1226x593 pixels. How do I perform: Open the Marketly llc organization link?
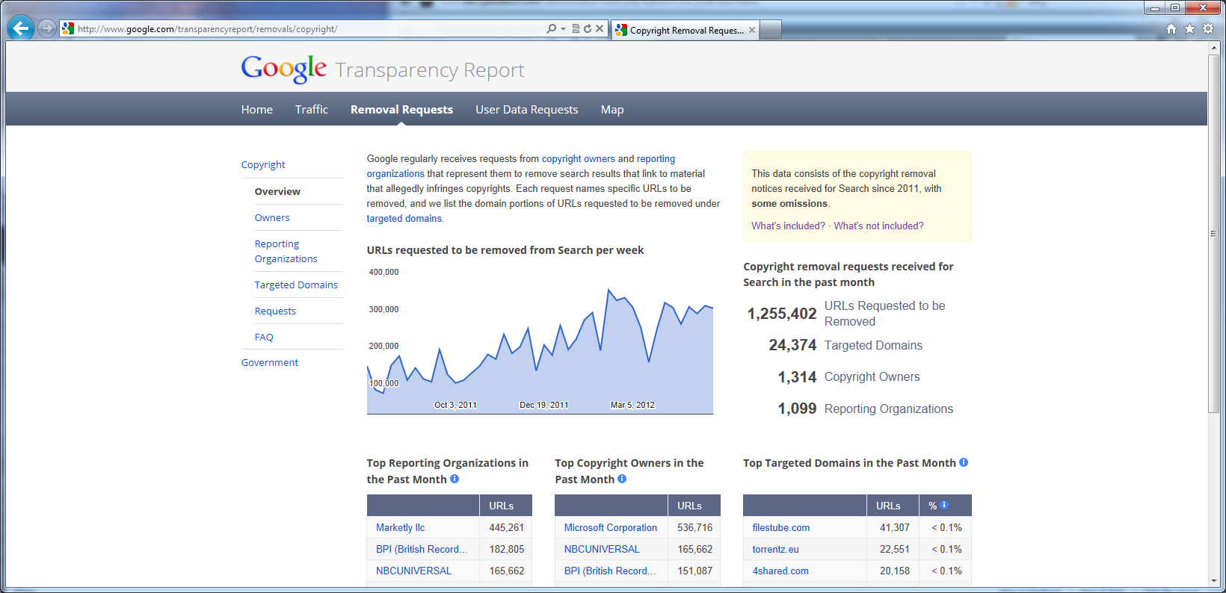(x=400, y=527)
